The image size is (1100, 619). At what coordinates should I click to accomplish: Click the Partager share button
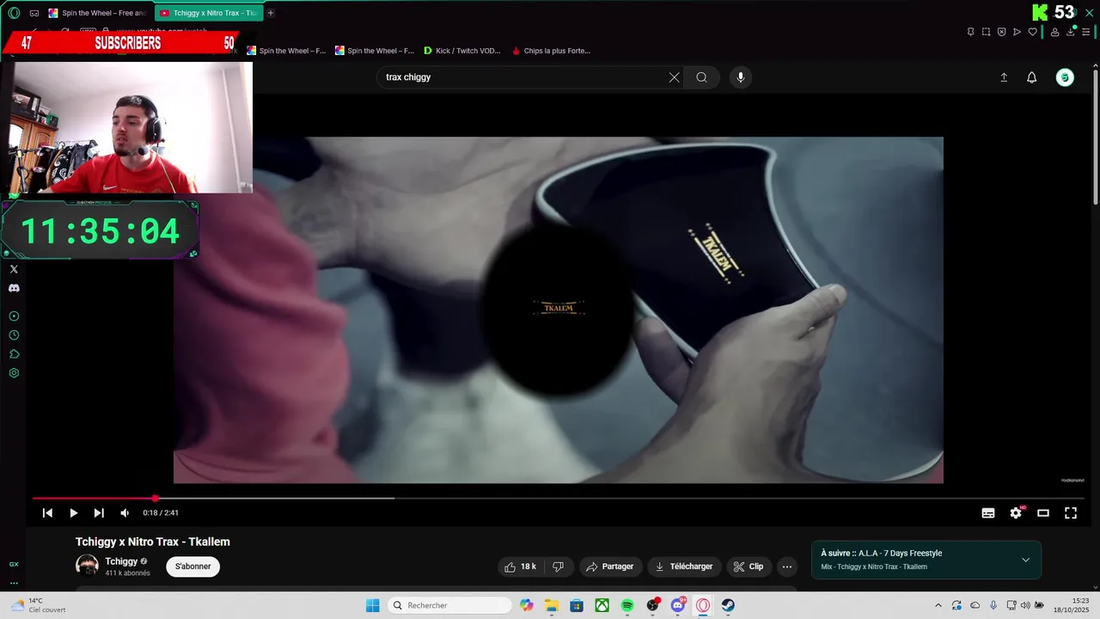[x=609, y=567]
